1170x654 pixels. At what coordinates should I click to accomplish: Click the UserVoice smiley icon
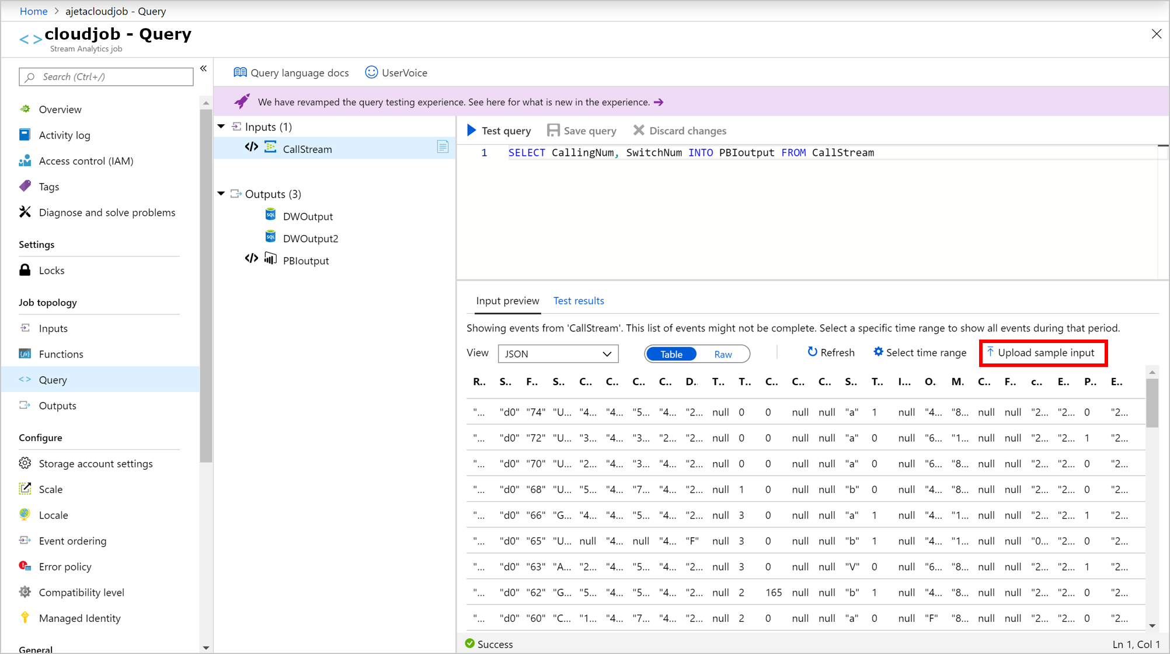(x=371, y=72)
